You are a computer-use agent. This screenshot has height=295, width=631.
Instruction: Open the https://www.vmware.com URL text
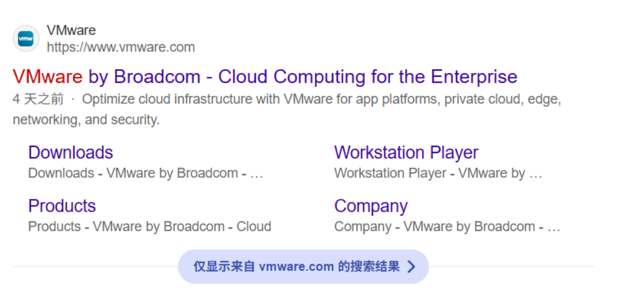121,47
